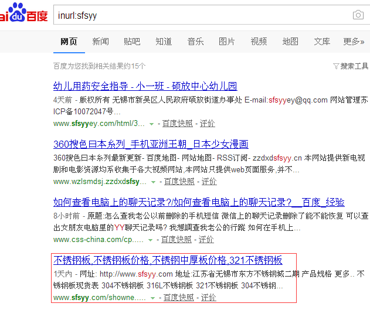Expand dropdown arrow after www.sfsyy.com URL
The width and height of the screenshot is (370, 310).
(x=152, y=298)
